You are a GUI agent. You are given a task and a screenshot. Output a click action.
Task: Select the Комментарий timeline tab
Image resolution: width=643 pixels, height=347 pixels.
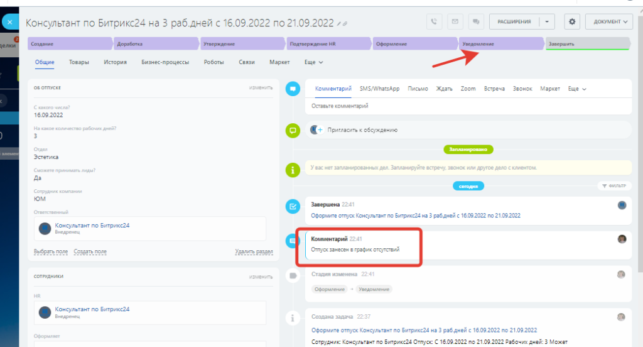(x=333, y=89)
